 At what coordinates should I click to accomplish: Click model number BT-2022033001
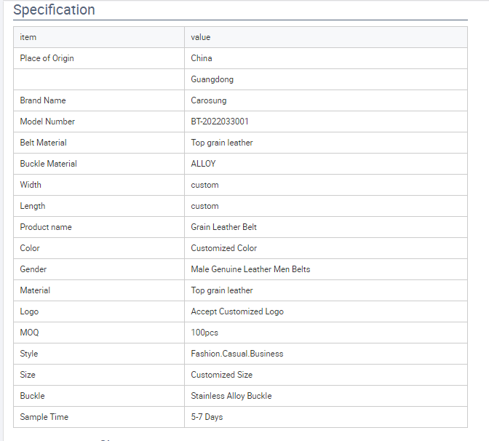tap(220, 122)
